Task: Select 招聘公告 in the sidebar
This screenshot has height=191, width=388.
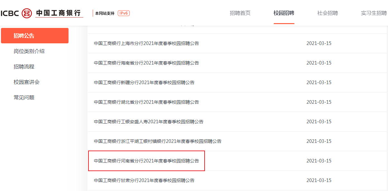Action: [35, 36]
